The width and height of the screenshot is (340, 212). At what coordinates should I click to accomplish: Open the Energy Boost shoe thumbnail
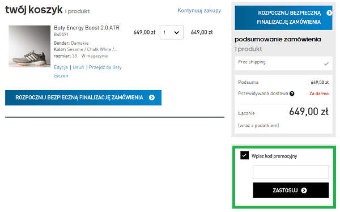click(29, 46)
